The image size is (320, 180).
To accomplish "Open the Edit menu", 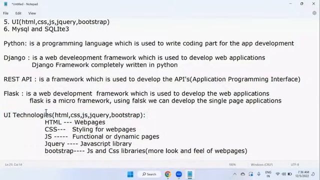I will [18, 13].
